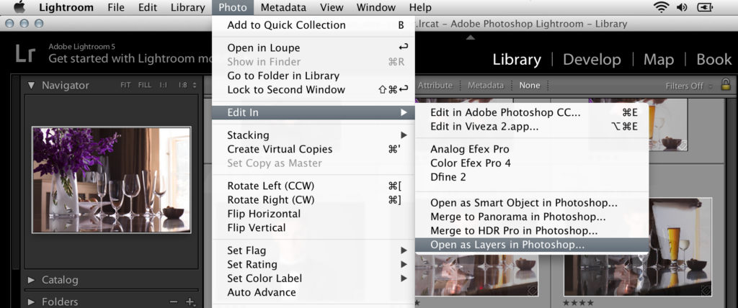Set Navigator zoom to FILL
Screen dimensions: 738x308
[145, 85]
